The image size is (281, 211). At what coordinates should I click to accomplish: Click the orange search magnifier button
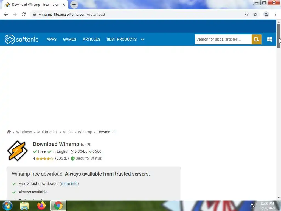[257, 39]
